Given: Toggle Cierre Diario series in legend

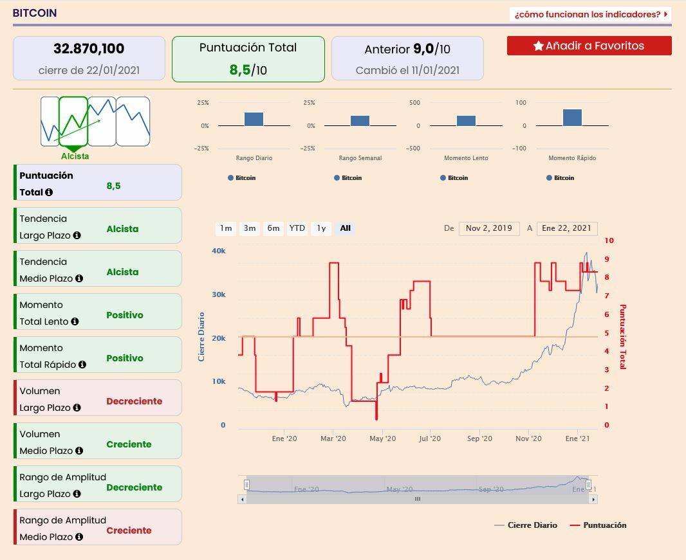Looking at the screenshot, I should (526, 525).
